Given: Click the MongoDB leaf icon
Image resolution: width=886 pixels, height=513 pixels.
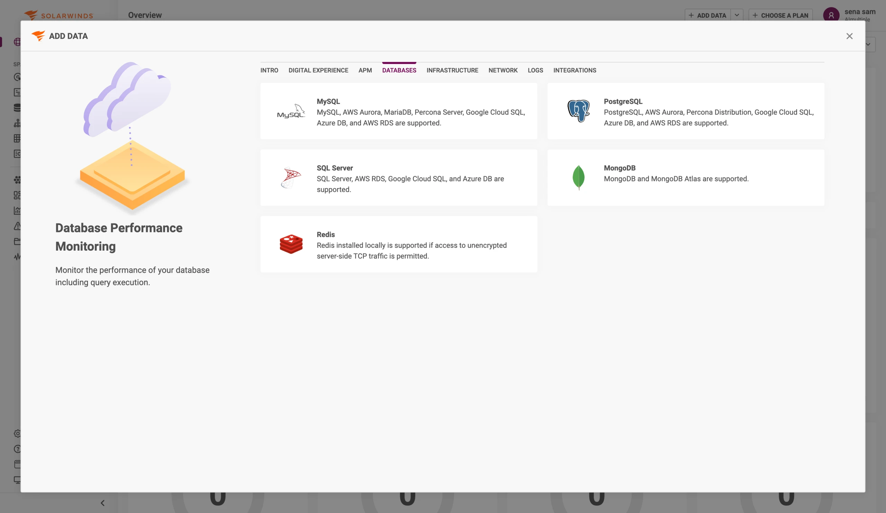Looking at the screenshot, I should pyautogui.click(x=578, y=178).
